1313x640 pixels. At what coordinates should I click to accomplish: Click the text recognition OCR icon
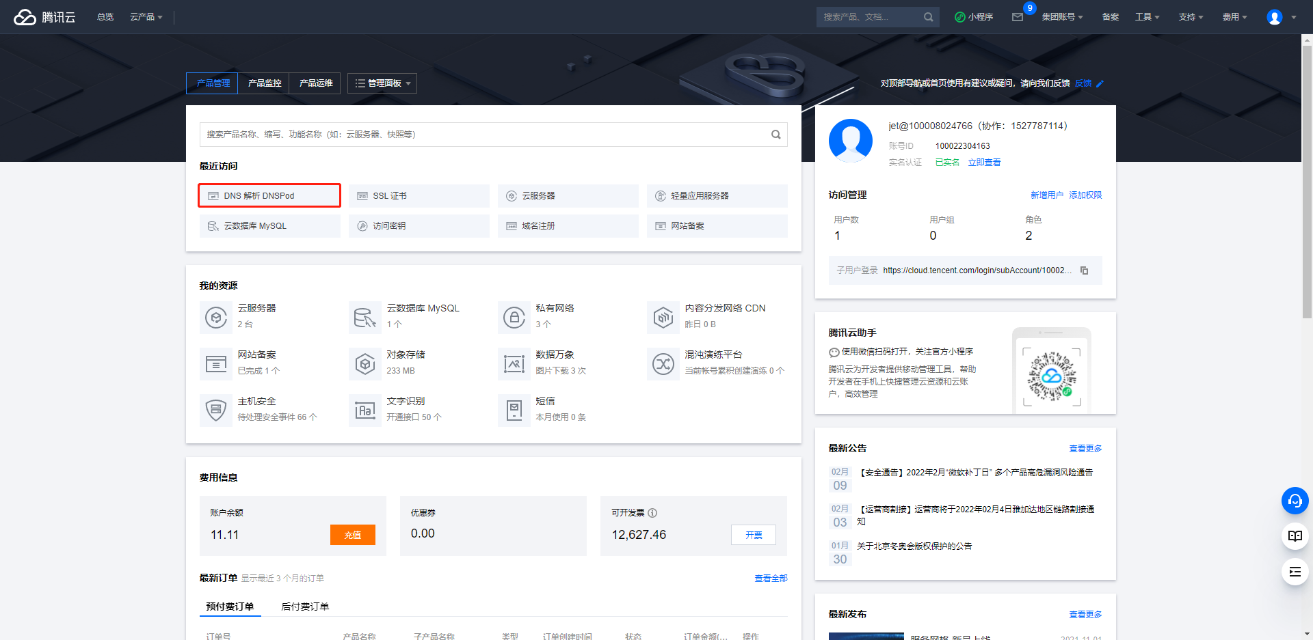(365, 411)
